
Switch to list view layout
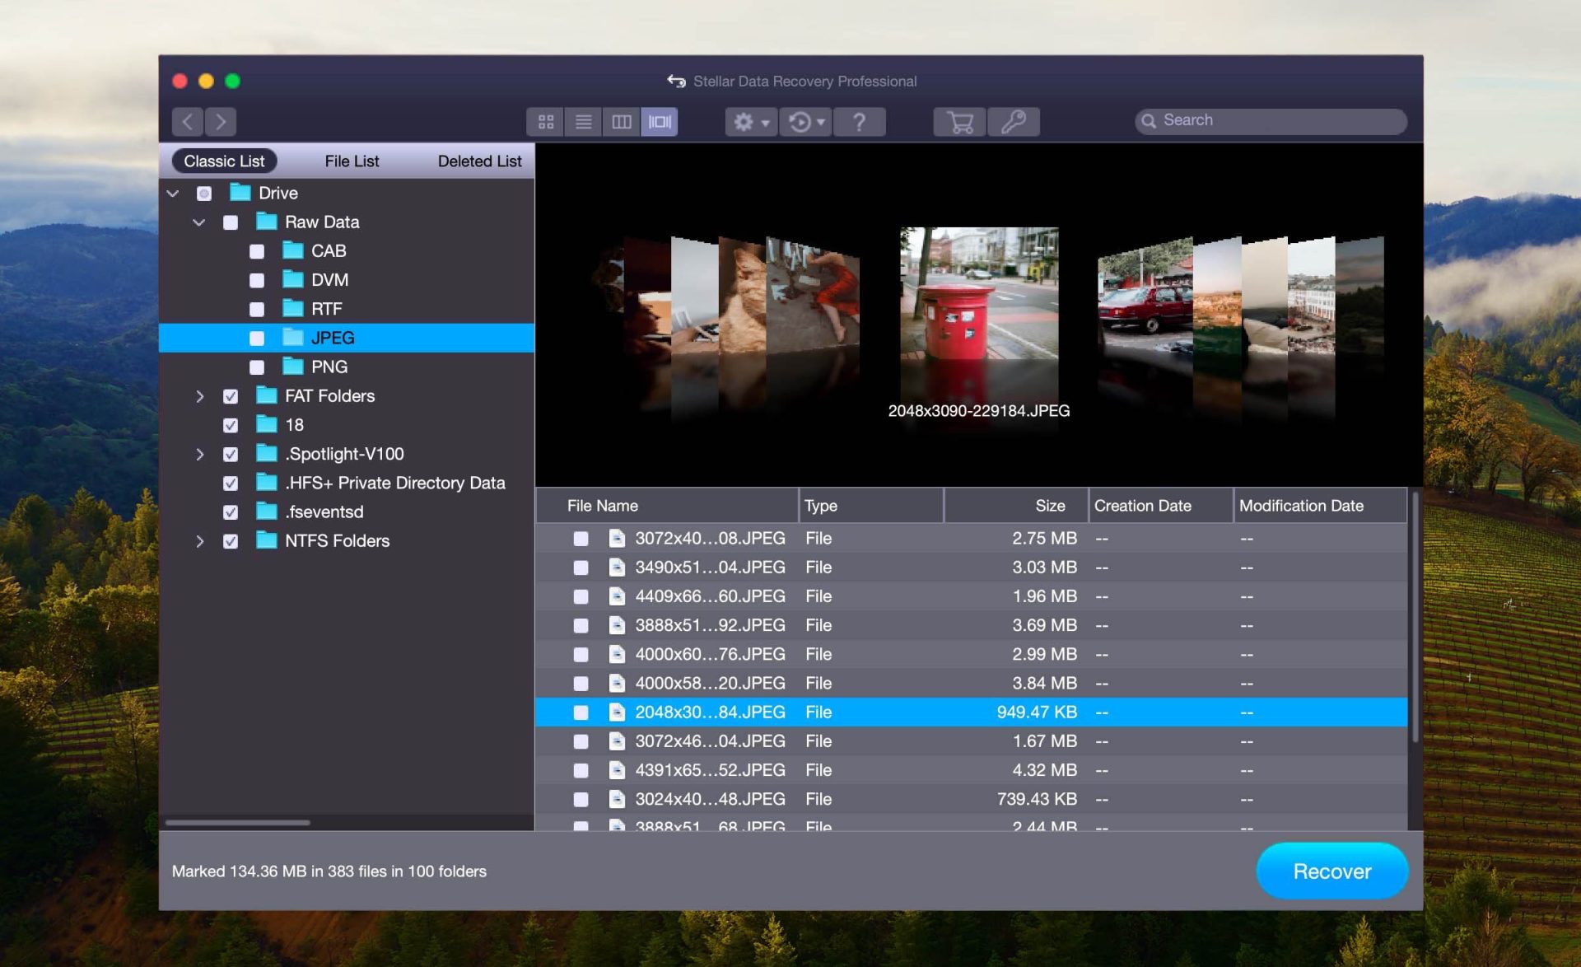[x=583, y=121]
